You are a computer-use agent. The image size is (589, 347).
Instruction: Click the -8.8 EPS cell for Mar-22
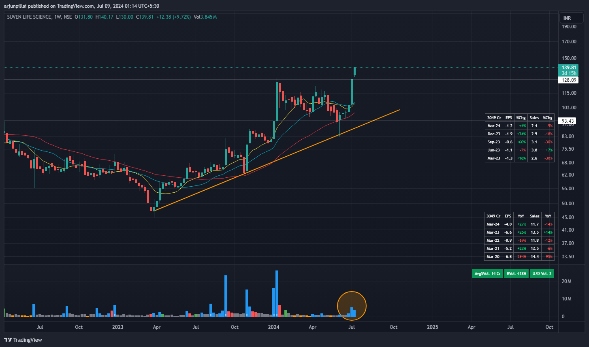pyautogui.click(x=508, y=240)
